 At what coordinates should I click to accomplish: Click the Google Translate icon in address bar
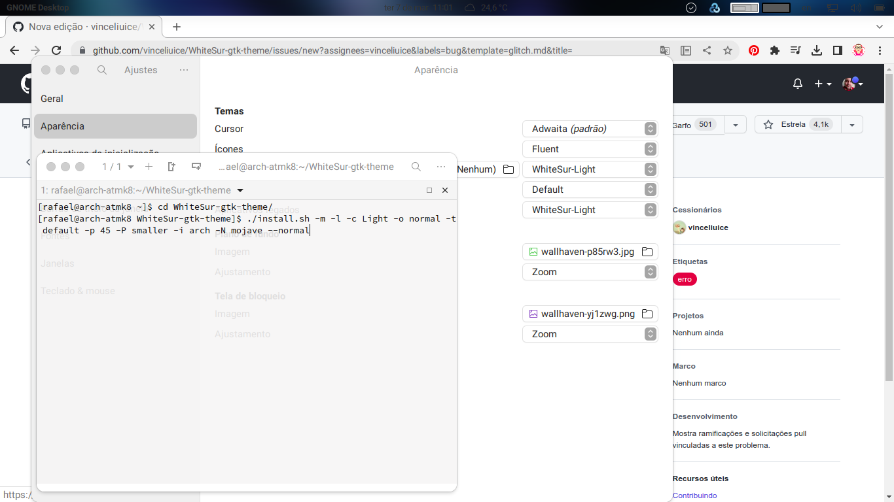[x=665, y=50]
